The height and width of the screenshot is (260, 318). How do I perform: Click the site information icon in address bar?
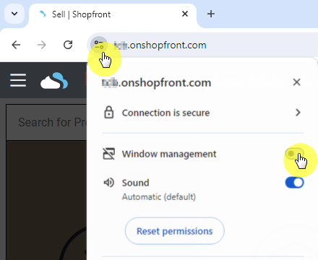pos(99,45)
